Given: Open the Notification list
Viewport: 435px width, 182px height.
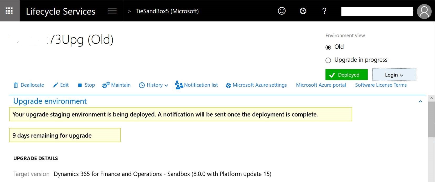Looking at the screenshot, I should 196,85.
